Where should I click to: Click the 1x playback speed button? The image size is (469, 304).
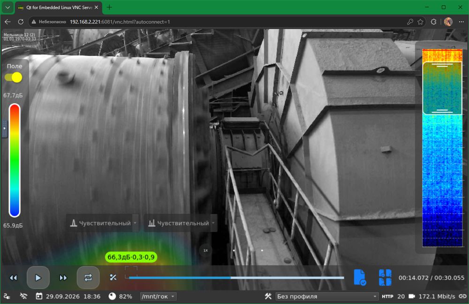point(205,251)
